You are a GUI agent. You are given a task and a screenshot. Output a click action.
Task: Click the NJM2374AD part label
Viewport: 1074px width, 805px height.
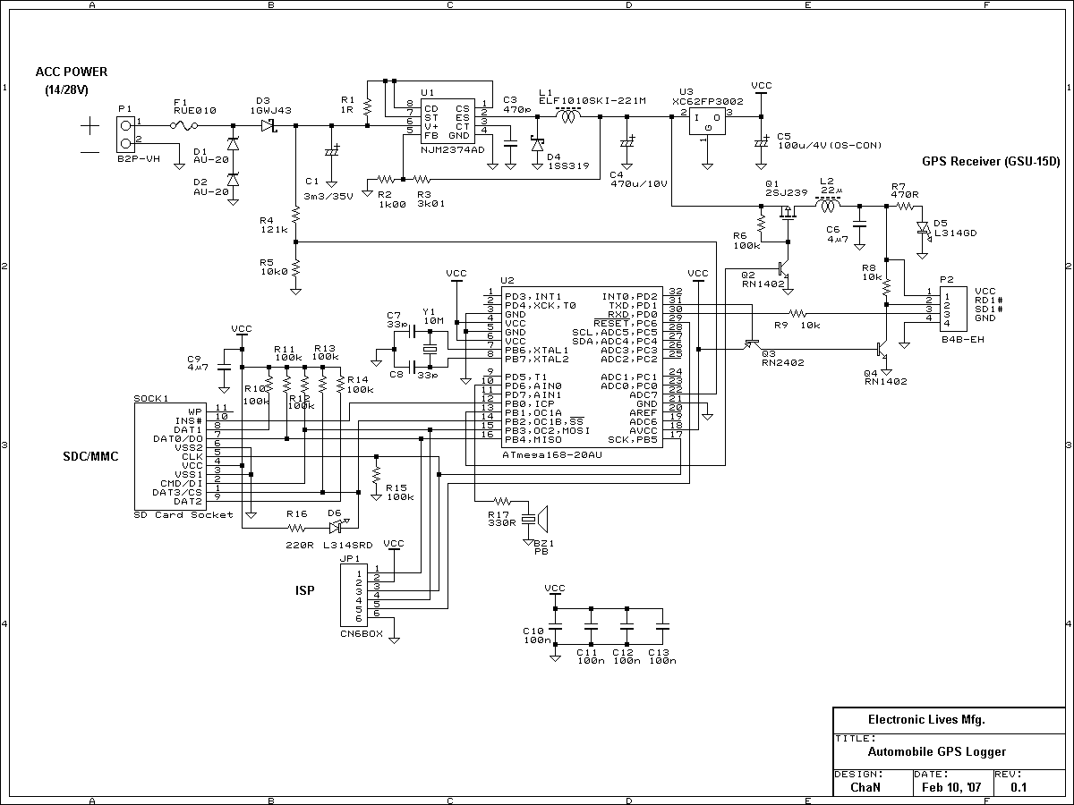point(452,149)
